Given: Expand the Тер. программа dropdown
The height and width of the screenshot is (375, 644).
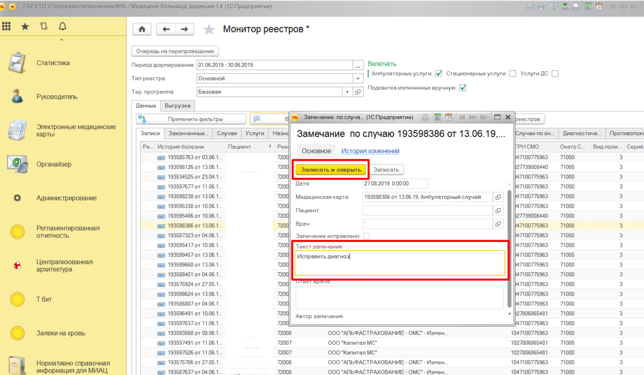Looking at the screenshot, I should [x=347, y=92].
